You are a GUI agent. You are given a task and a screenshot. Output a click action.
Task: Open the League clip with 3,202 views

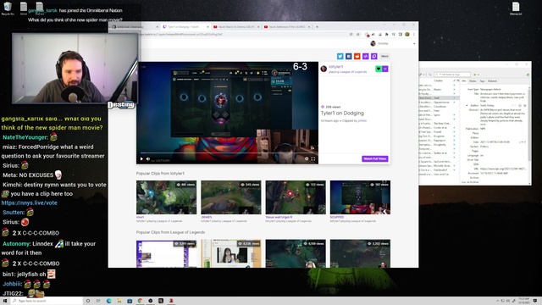click(x=360, y=253)
